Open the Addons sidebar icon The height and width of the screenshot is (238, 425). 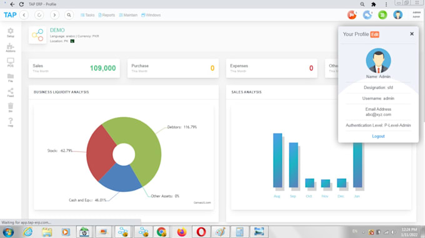pos(10,47)
